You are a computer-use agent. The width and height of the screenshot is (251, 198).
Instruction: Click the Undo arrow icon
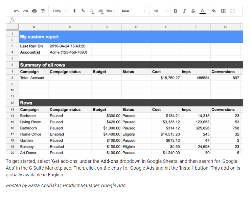tap(17, 11)
